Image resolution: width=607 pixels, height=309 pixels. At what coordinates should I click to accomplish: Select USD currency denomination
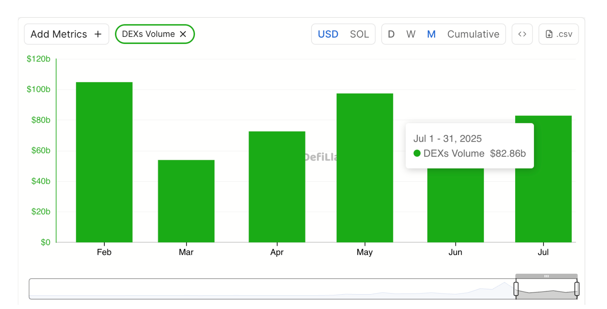pyautogui.click(x=328, y=34)
